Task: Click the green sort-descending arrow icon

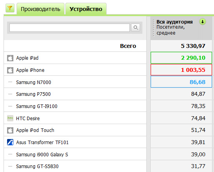Action: 203,22
